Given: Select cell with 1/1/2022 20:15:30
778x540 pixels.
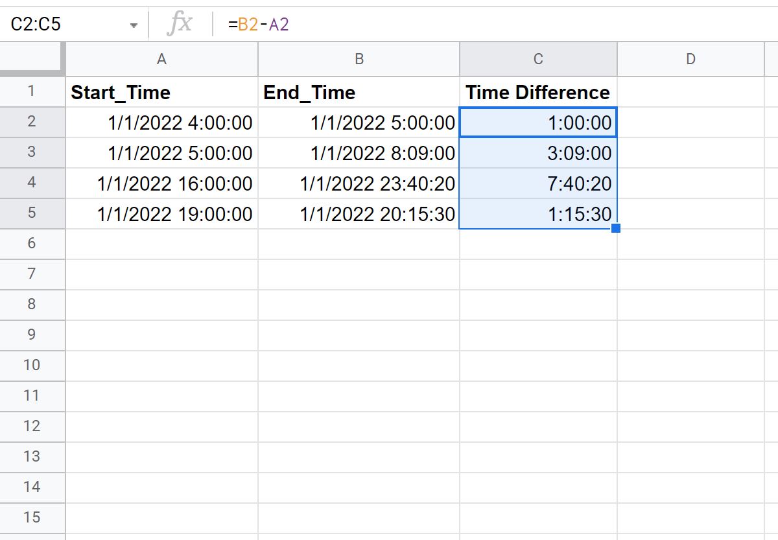Looking at the screenshot, I should pos(359,213).
